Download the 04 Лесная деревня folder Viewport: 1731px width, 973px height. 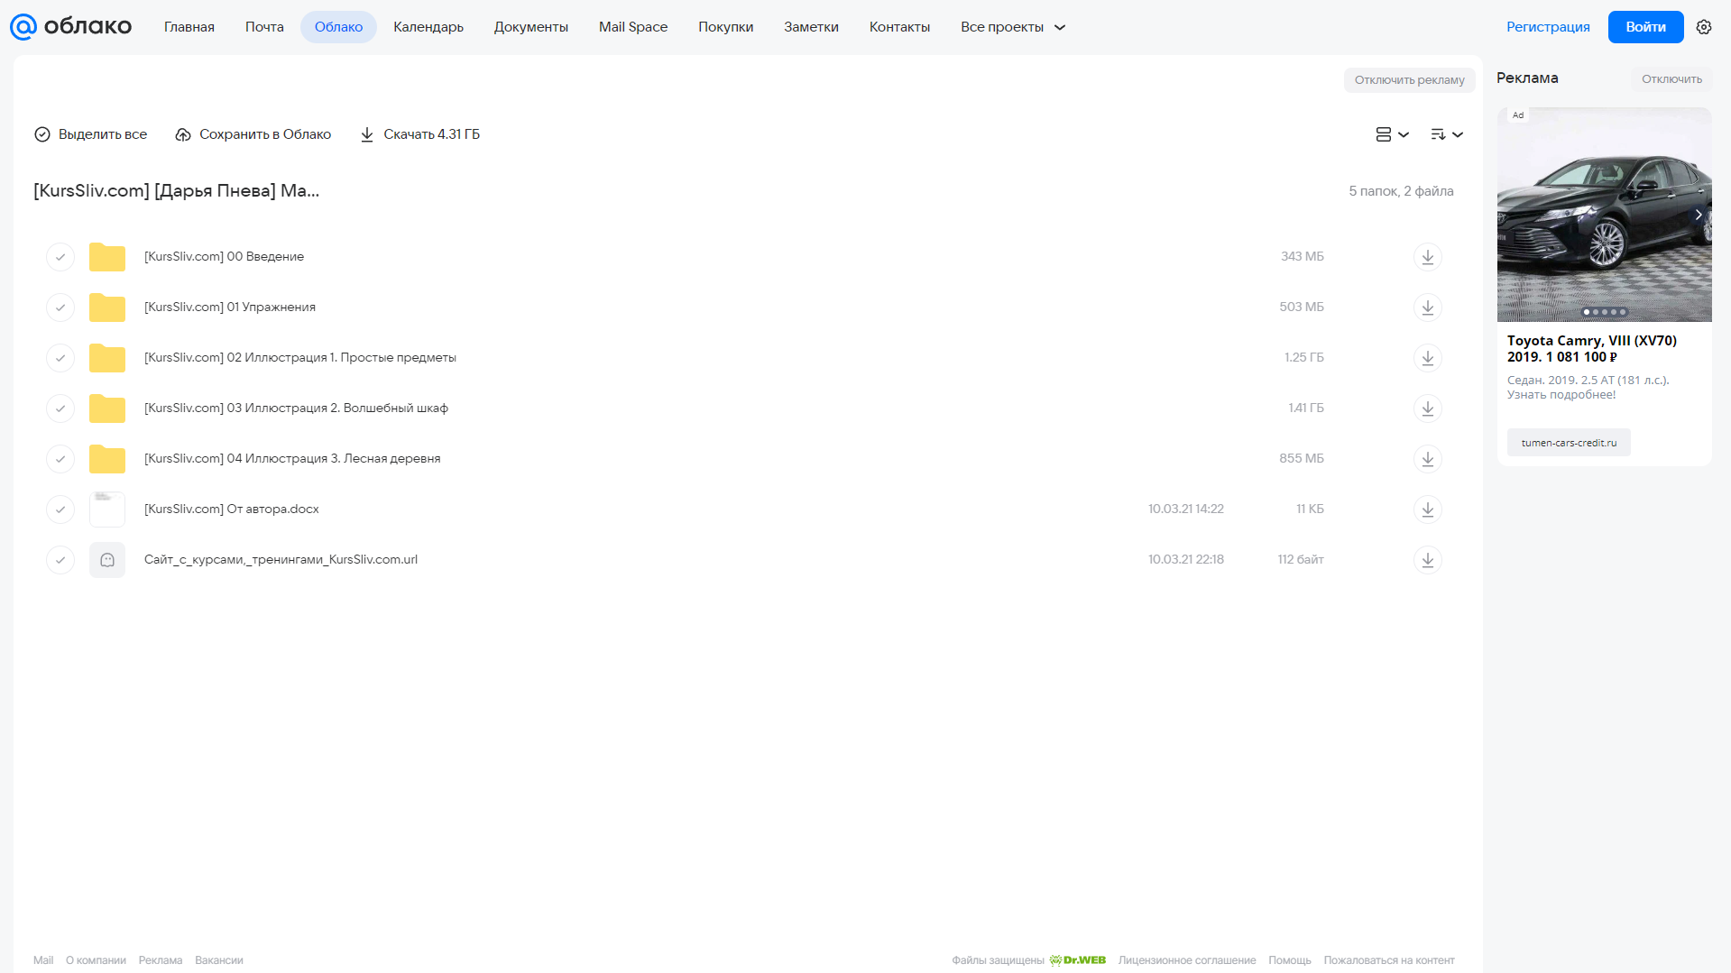click(1427, 459)
